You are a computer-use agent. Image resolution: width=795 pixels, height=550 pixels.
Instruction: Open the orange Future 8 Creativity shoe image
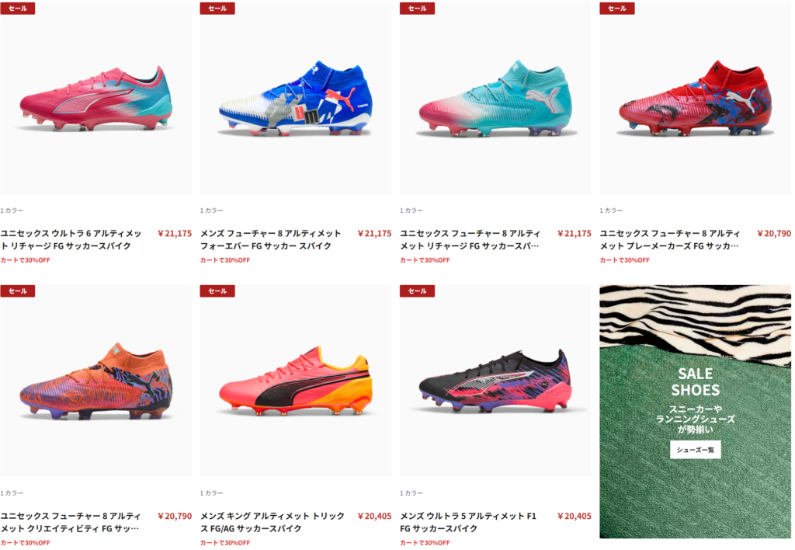coord(95,381)
